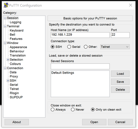Open the Bell settings category
Image resolution: width=138 pixels, height=129 pixels.
pyautogui.click(x=12, y=35)
